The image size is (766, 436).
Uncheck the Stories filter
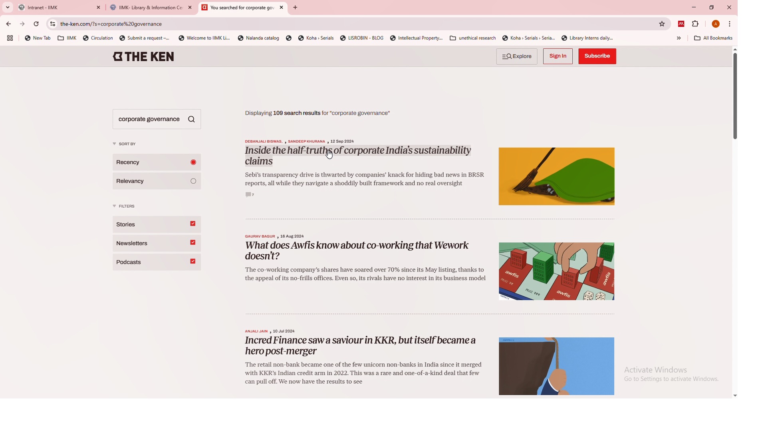[193, 224]
